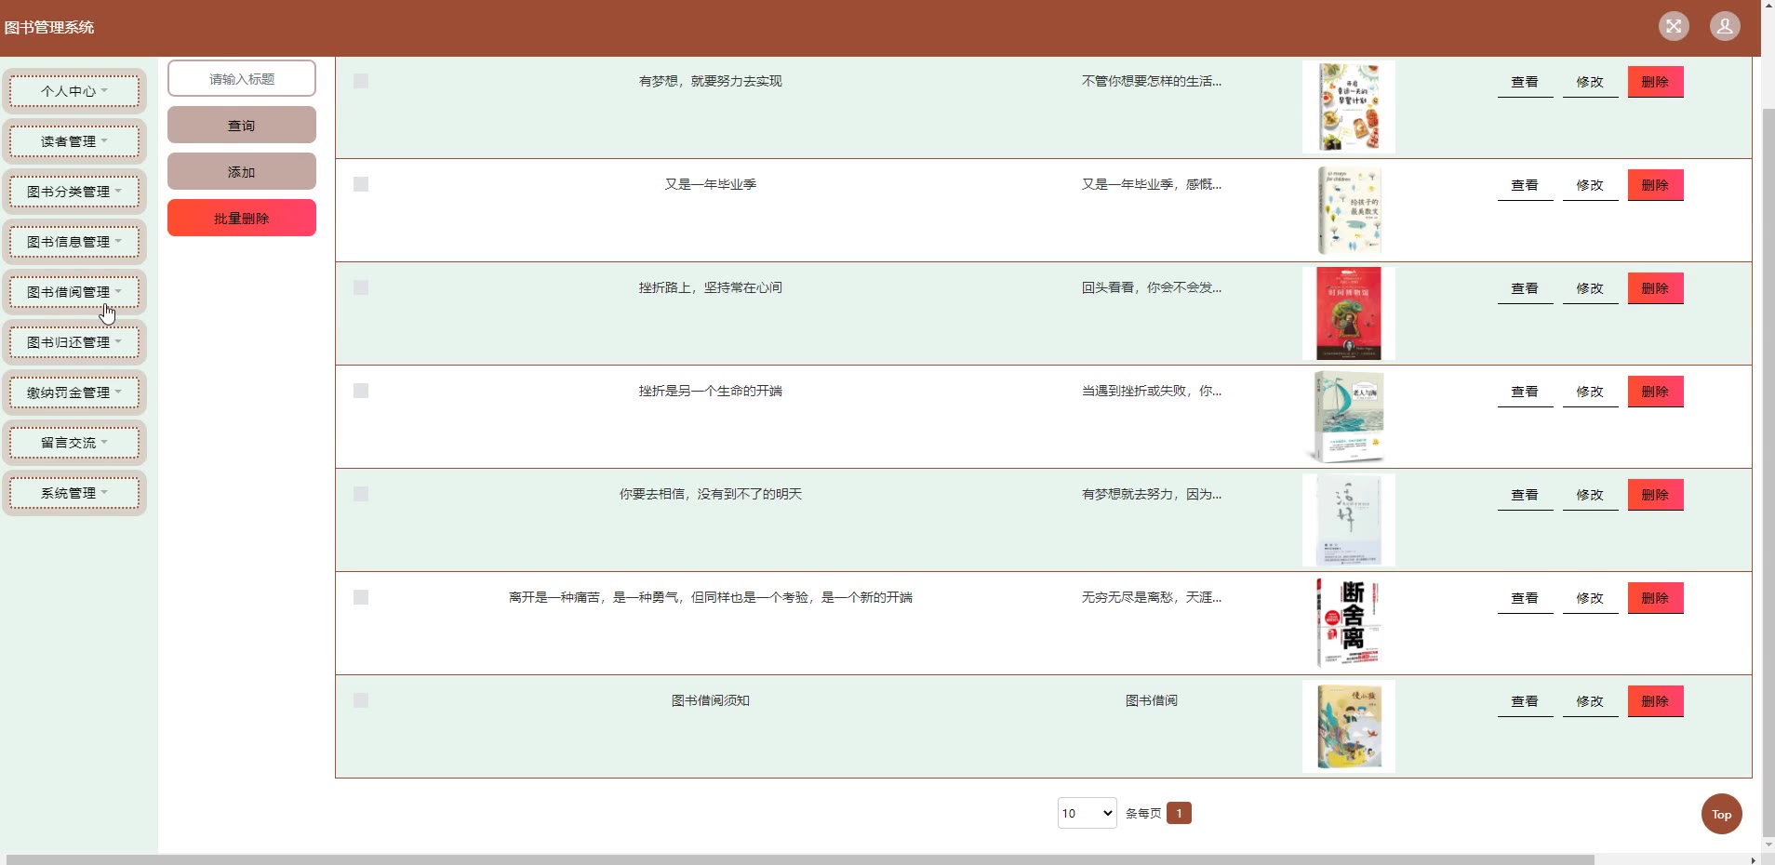Toggle checkbox for 图书借阅须知 row
Viewport: 1775px width, 865px height.
click(x=361, y=700)
